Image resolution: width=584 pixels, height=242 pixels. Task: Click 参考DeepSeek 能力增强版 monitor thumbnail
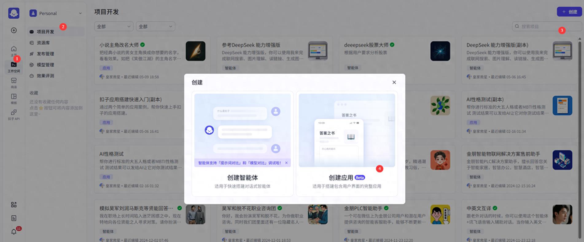point(318,51)
